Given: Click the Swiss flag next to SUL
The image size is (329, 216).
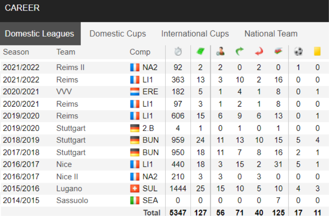Looking at the screenshot, I should coord(135,189).
